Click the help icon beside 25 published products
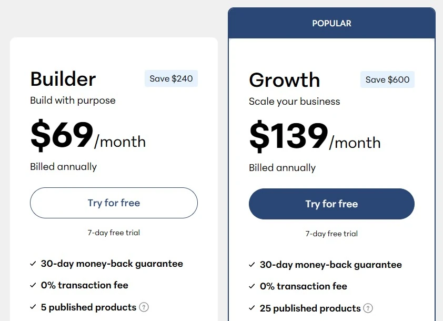443x321 pixels. coord(368,308)
